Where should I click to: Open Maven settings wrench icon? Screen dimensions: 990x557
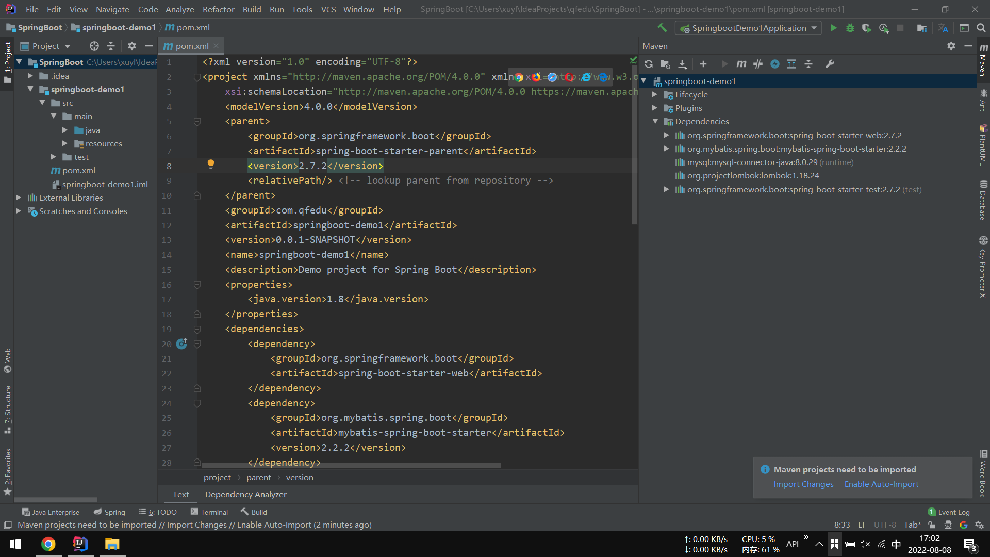coord(830,64)
